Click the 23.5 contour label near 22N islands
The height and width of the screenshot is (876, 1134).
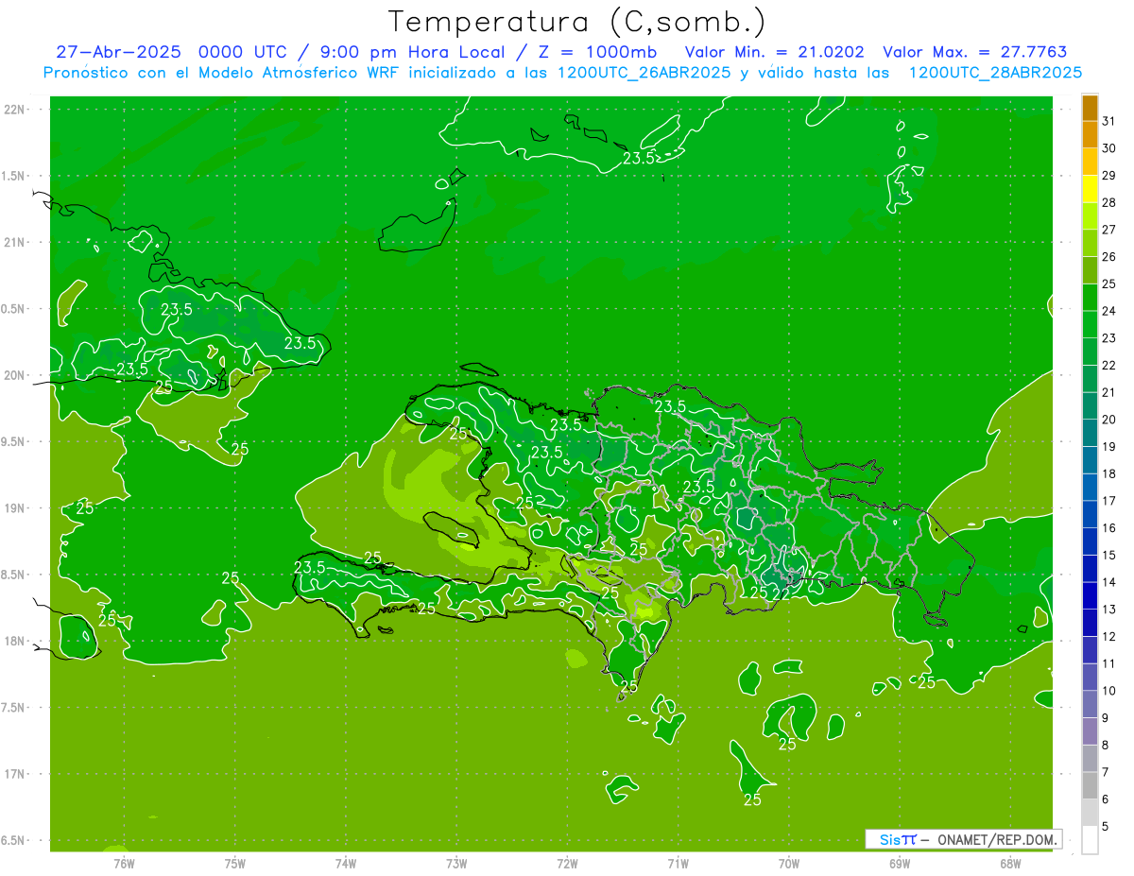[639, 158]
